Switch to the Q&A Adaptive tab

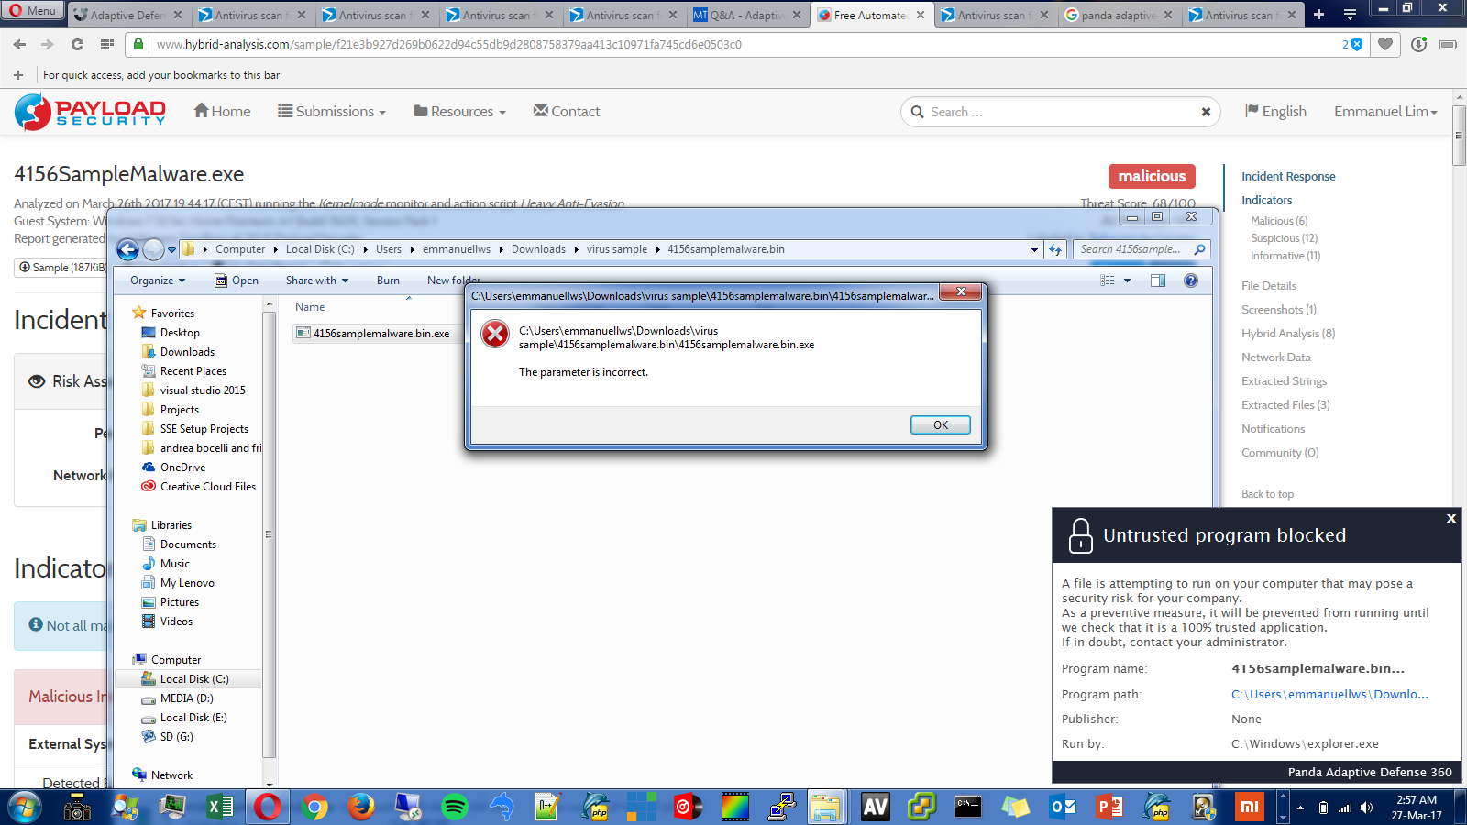(x=747, y=15)
